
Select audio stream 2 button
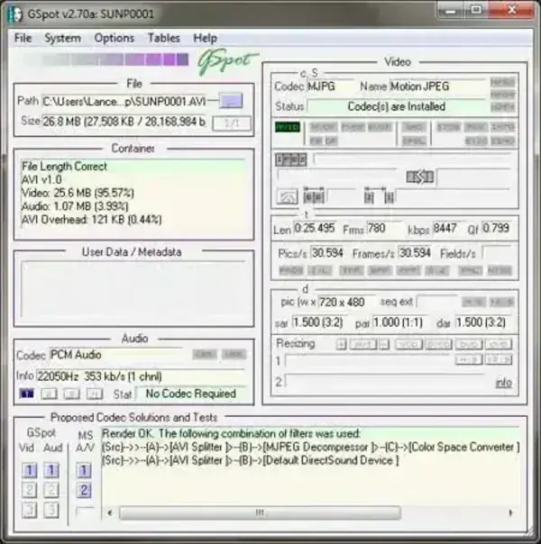(x=49, y=394)
